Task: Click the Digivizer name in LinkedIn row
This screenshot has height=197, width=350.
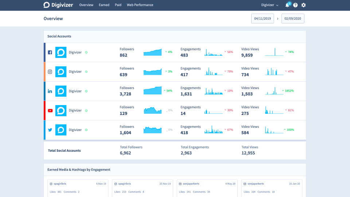Action: tap(75, 91)
